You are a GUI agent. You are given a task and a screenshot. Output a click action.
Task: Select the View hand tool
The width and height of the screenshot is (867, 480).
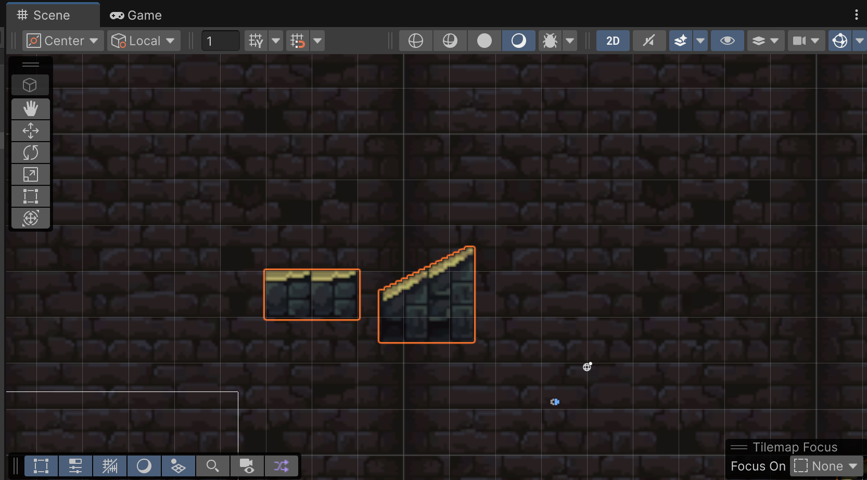tap(30, 109)
